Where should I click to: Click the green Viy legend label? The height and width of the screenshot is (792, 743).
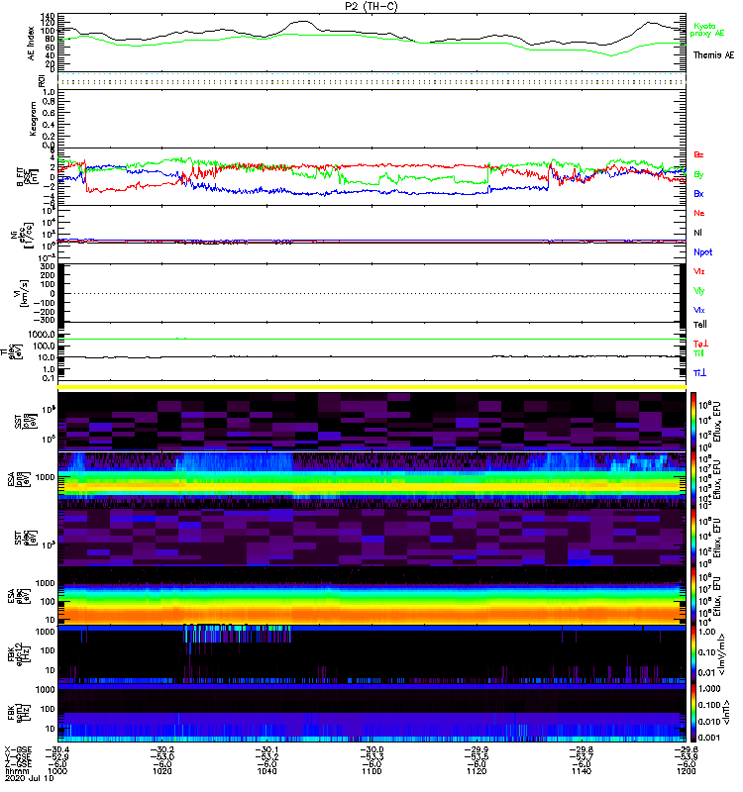point(699,291)
